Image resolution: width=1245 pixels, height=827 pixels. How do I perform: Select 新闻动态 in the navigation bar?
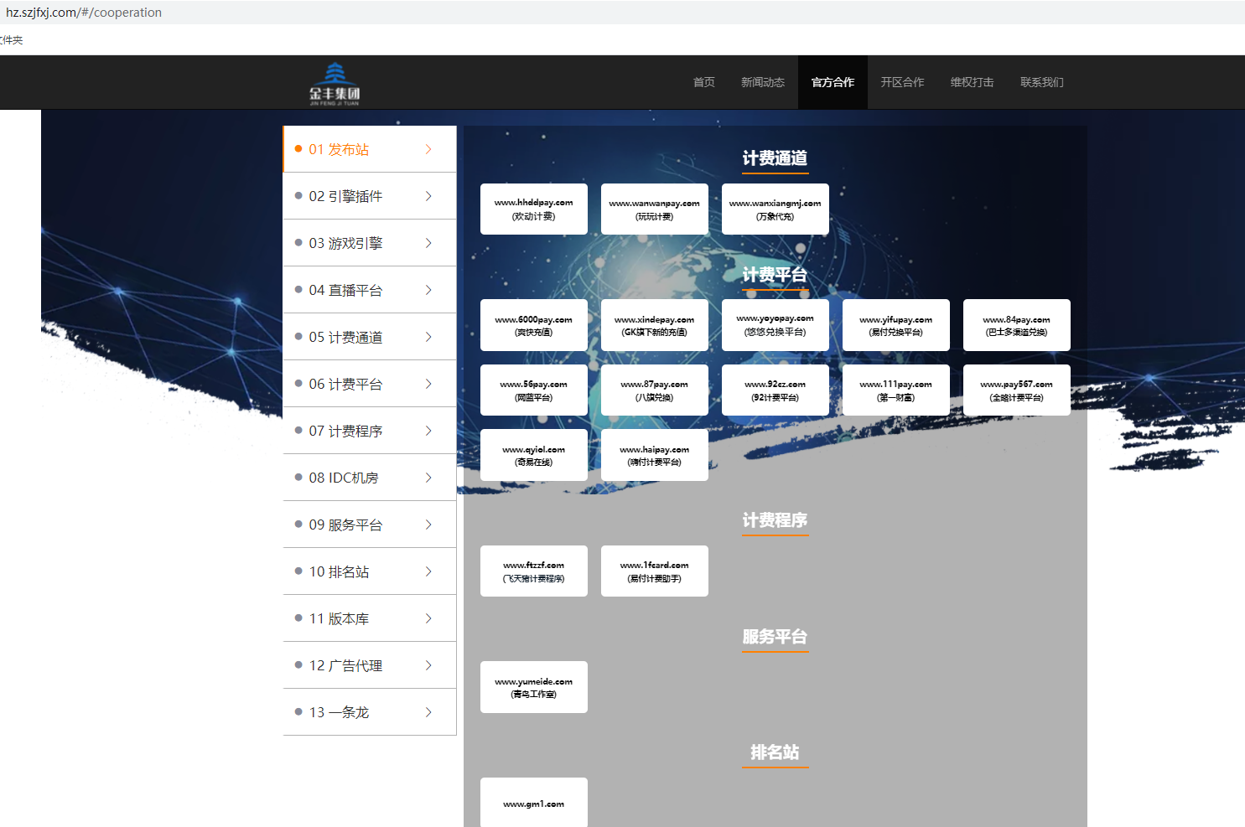pos(763,82)
